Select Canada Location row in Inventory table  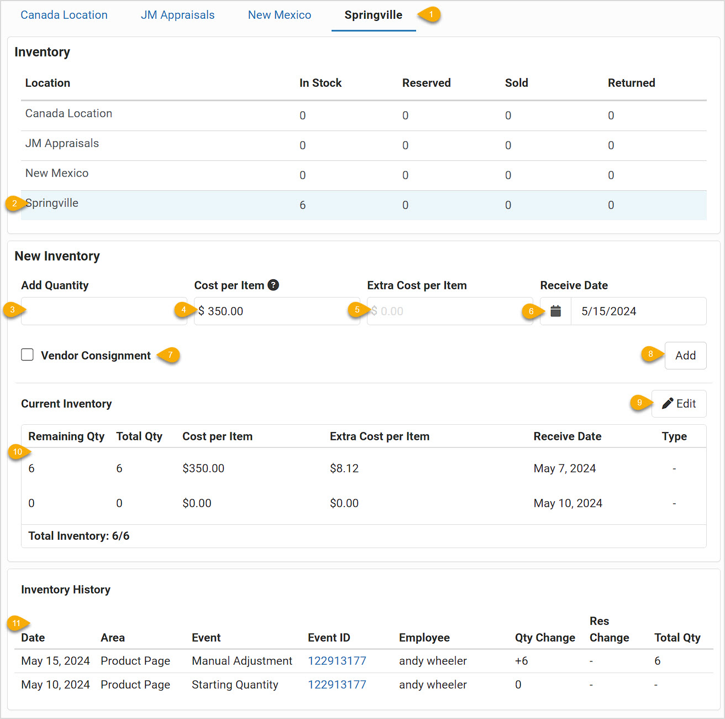(364, 116)
